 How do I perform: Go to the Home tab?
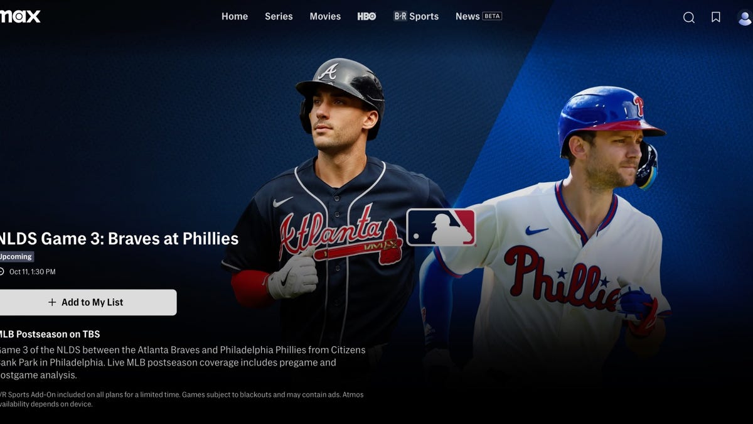[235, 16]
